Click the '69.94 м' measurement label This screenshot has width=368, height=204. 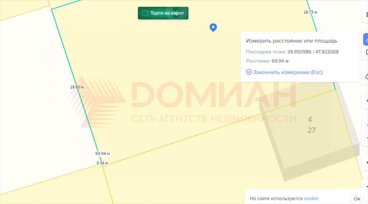coord(102,153)
